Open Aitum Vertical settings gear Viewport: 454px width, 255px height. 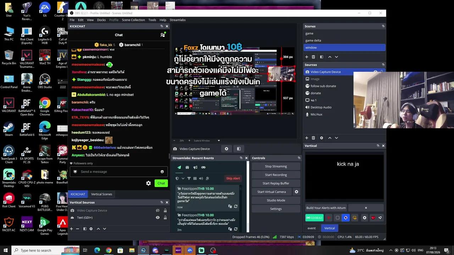pos(364,218)
